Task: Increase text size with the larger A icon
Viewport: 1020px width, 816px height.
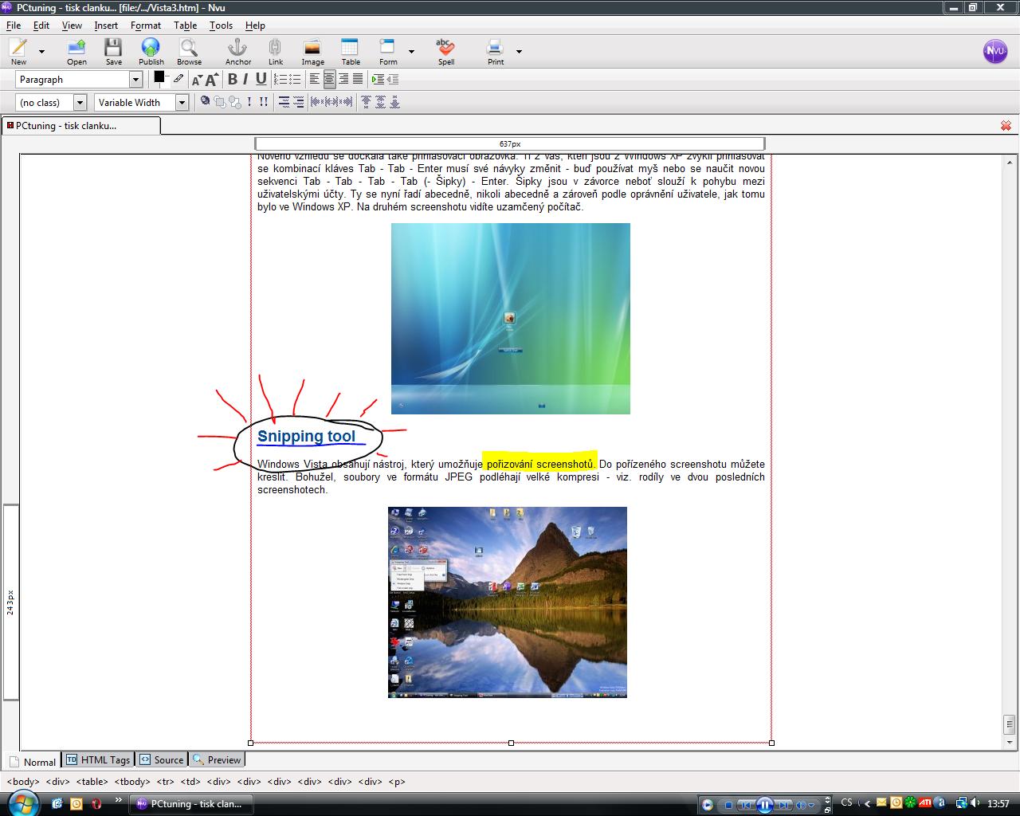Action: click(211, 79)
